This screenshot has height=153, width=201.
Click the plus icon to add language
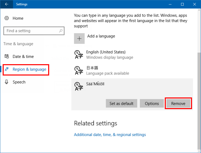79,39
